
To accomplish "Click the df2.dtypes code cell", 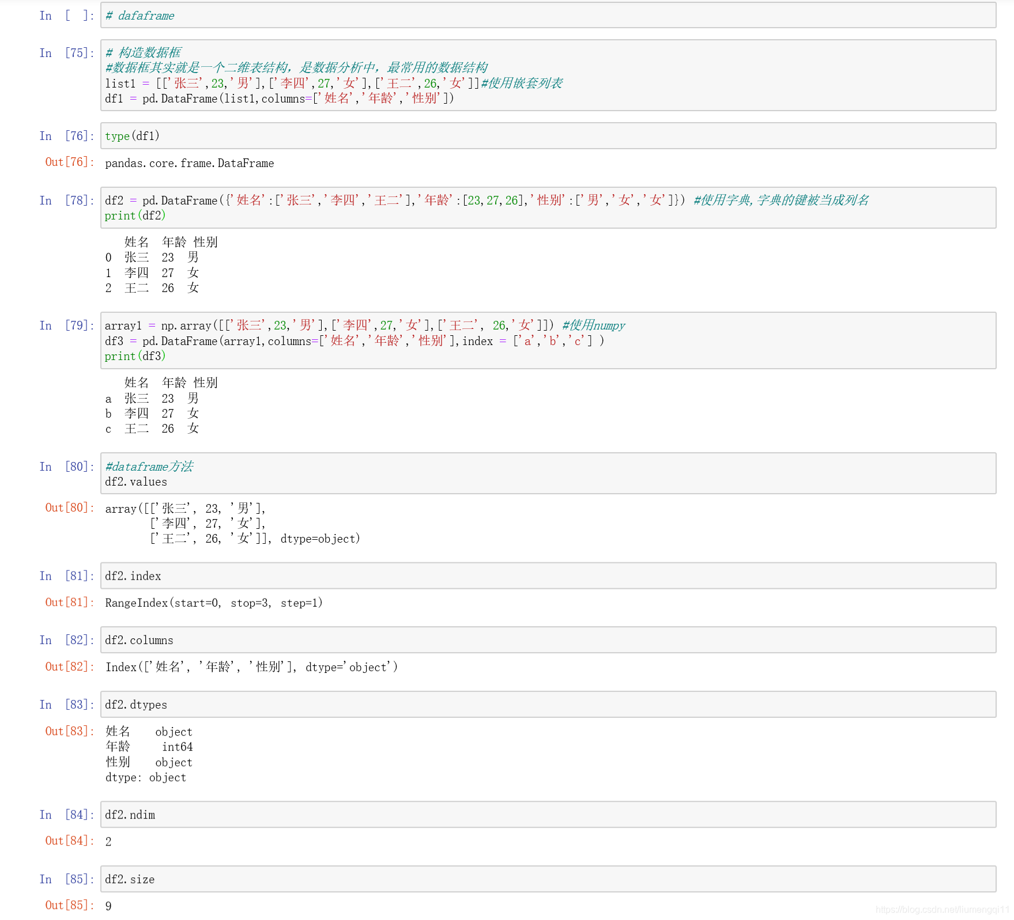I will click(x=548, y=705).
